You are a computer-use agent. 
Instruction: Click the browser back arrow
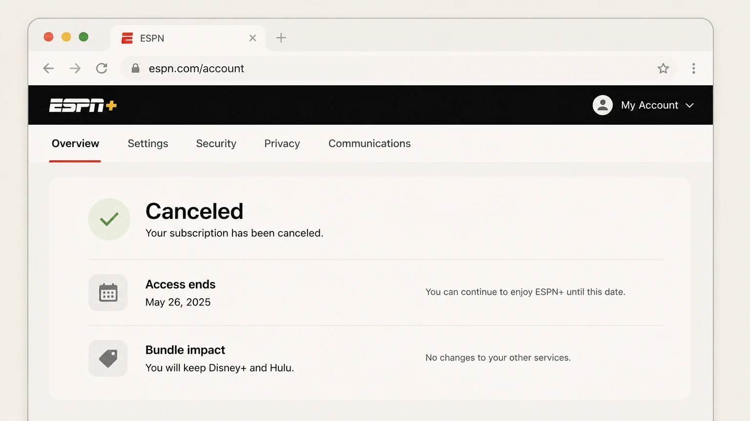(x=48, y=68)
